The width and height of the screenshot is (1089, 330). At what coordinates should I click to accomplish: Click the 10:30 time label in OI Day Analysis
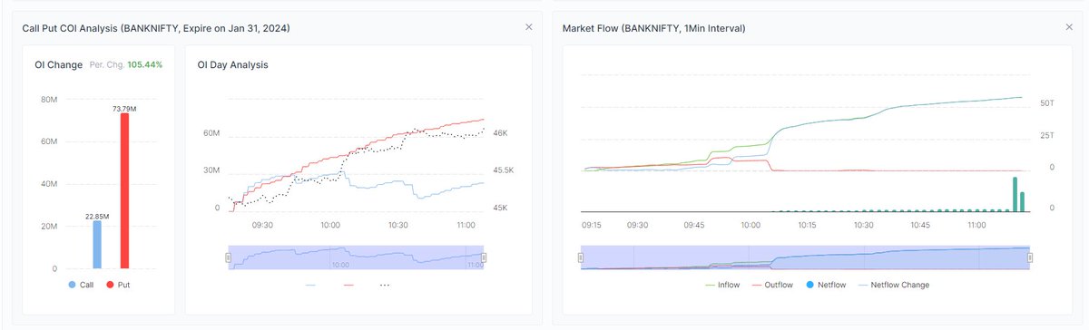398,225
